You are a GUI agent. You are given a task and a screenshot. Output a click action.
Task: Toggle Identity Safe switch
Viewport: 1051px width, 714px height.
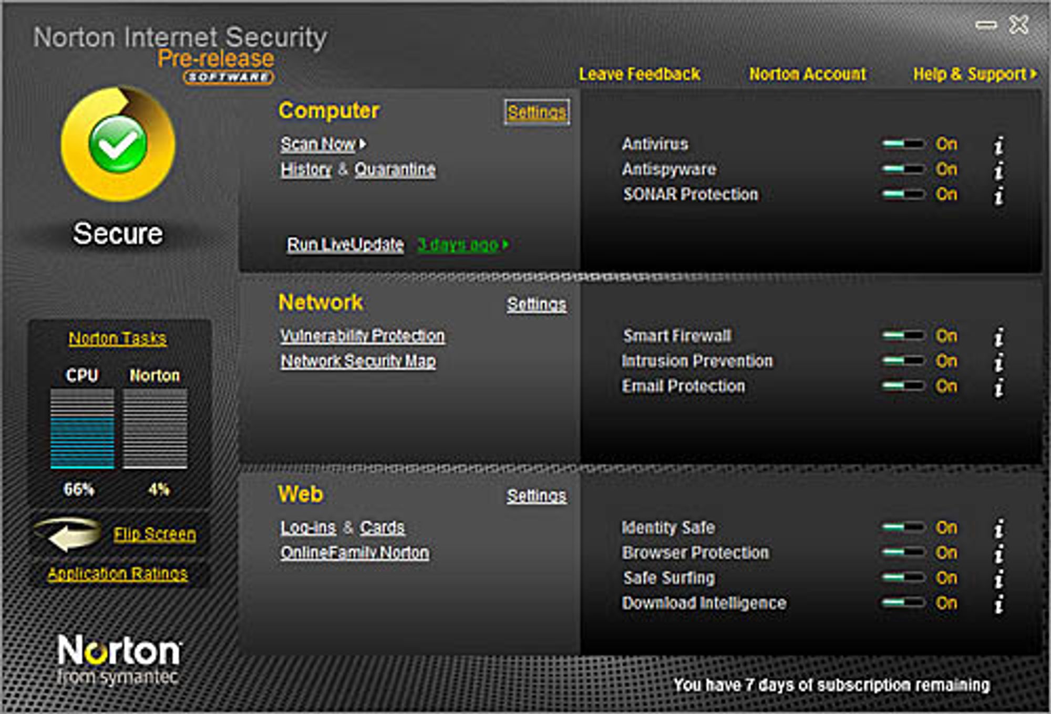pos(903,527)
